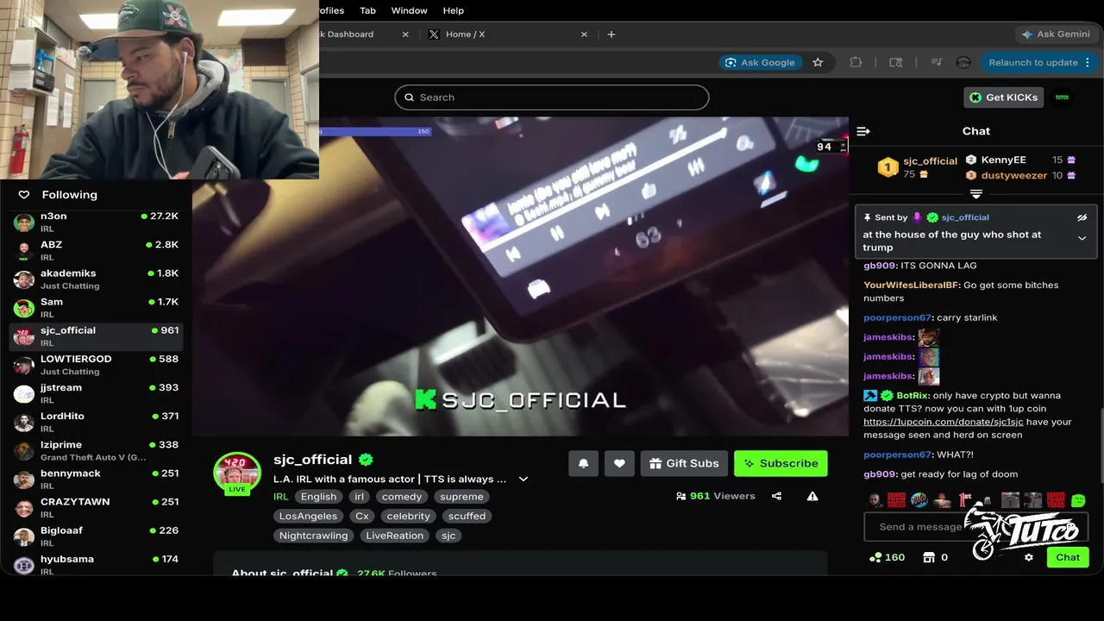Open the Help menu in menu bar
The width and height of the screenshot is (1104, 621).
coord(453,10)
